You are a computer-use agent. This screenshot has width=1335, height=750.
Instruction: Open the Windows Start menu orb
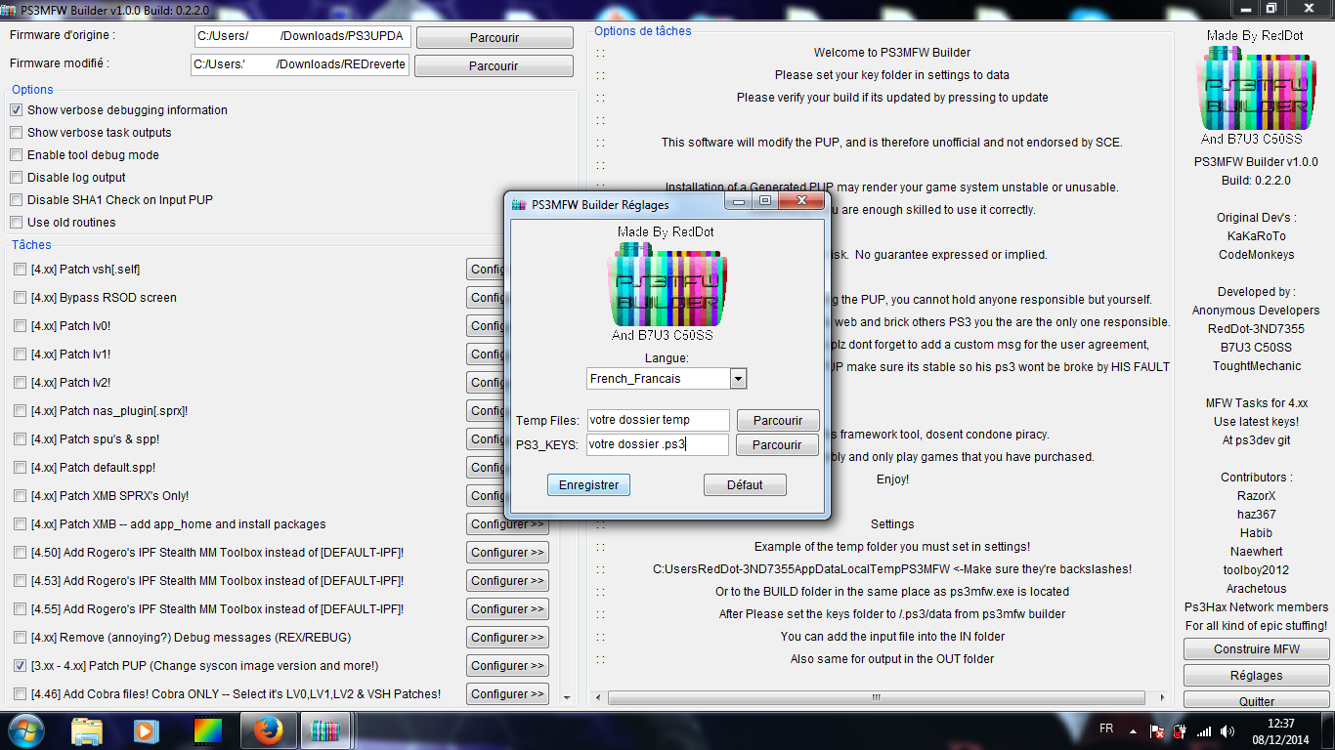pos(24,729)
